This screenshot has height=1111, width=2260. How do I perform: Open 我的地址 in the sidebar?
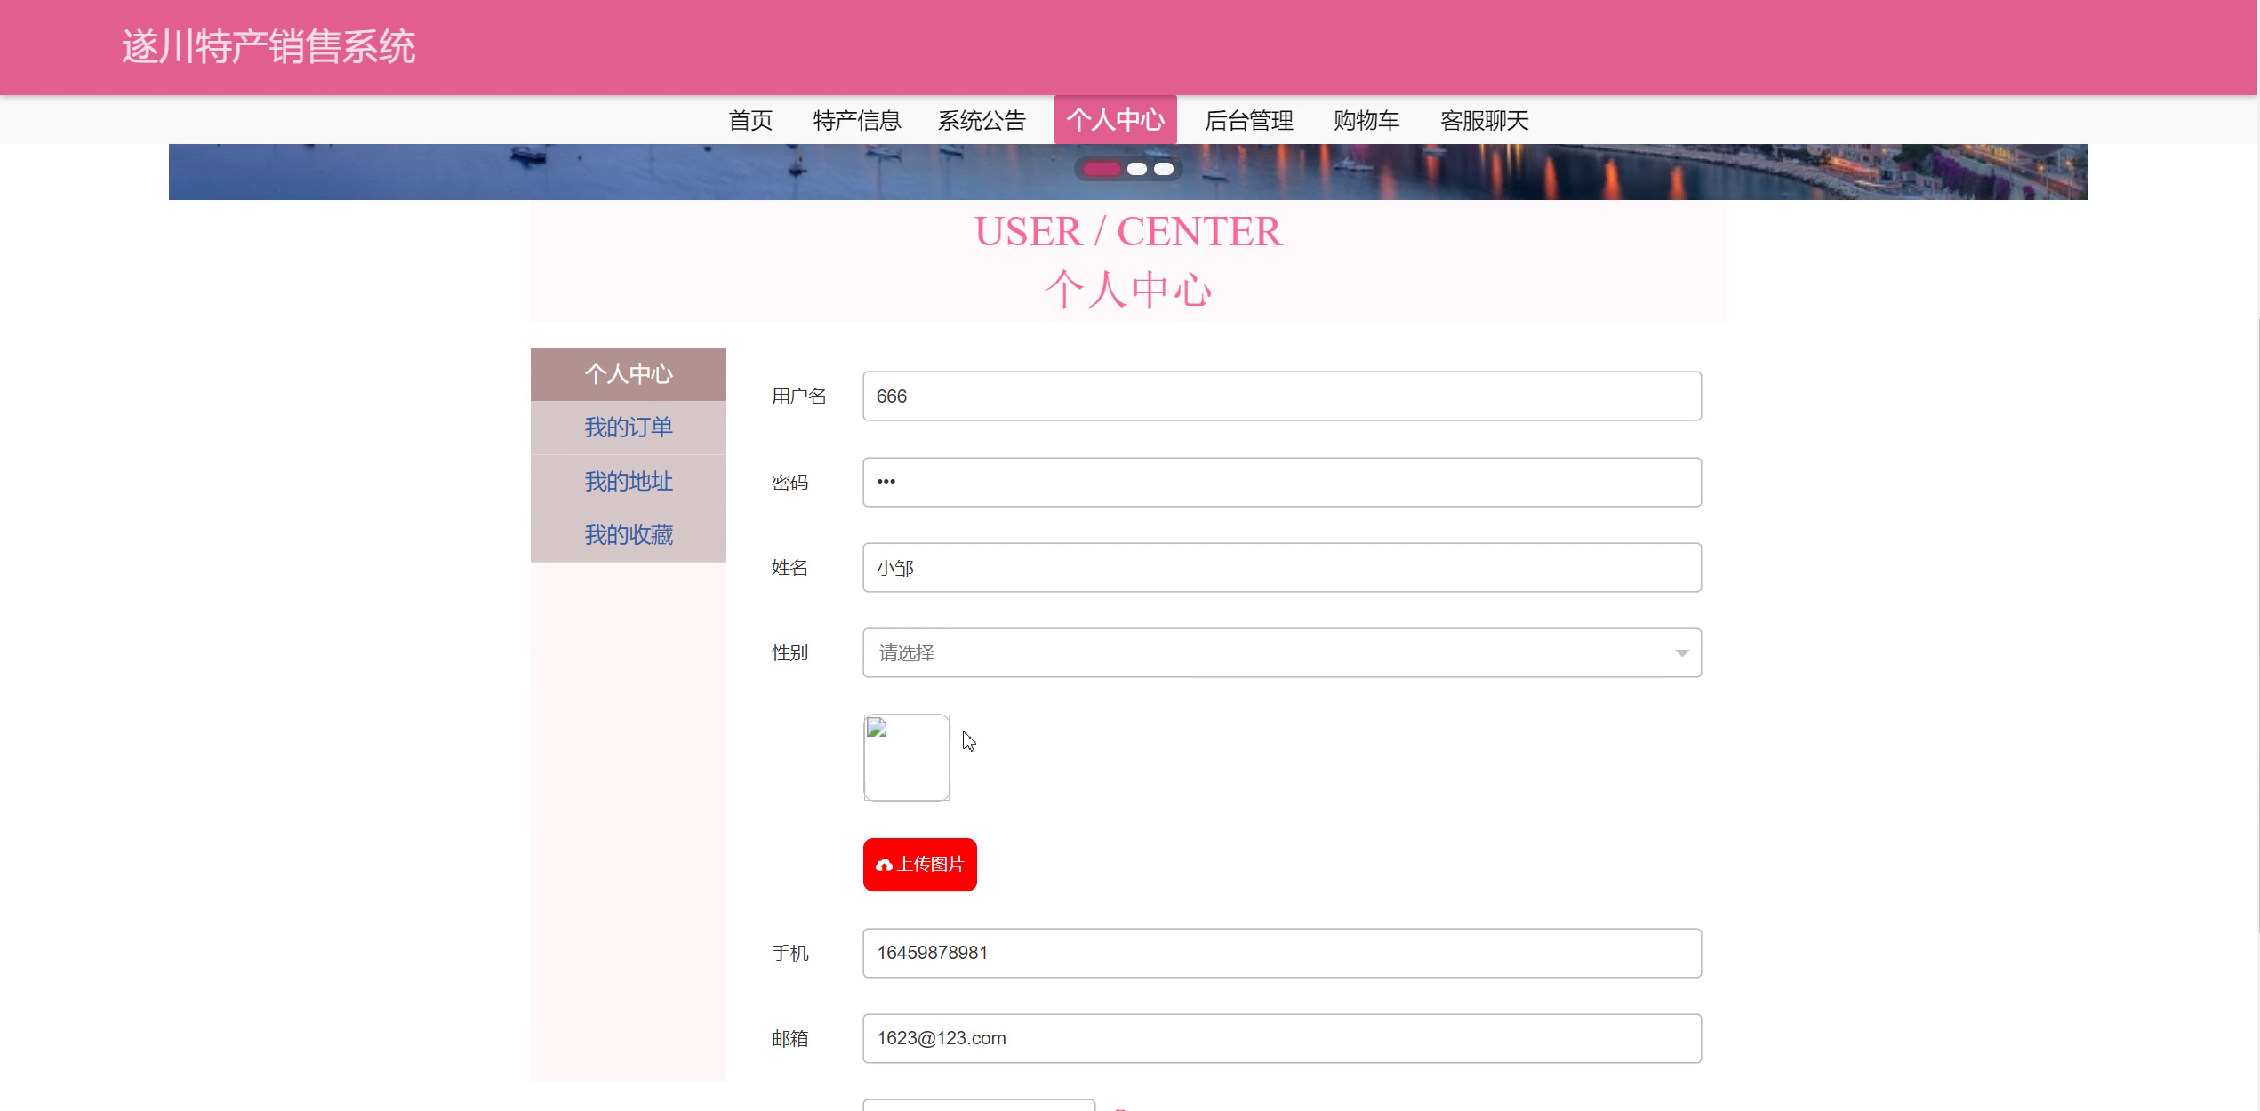click(629, 482)
